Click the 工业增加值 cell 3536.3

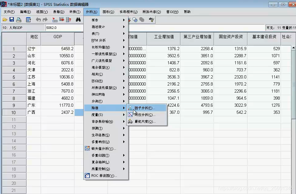click(164, 77)
